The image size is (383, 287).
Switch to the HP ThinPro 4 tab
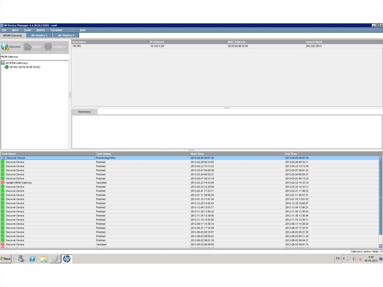(66, 36)
